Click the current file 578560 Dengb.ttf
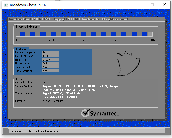 (53, 101)
